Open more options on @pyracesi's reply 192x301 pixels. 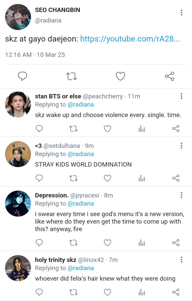point(181,195)
